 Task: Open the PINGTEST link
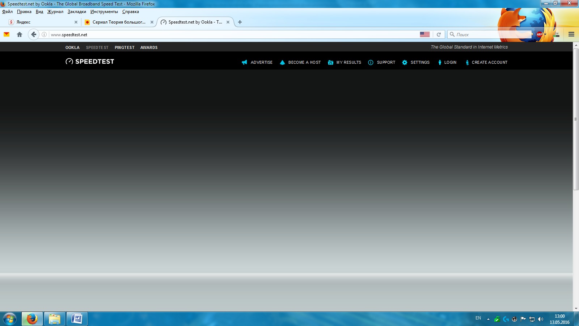pyautogui.click(x=124, y=47)
